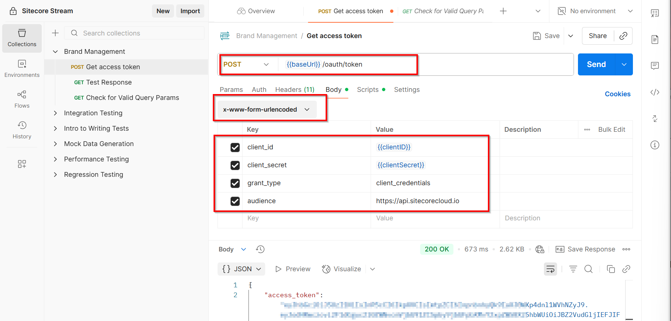
Task: Click the Search collections input field
Action: tap(139, 33)
